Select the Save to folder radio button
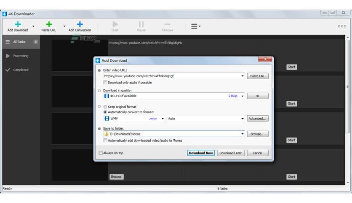Image resolution: width=352 pixels, height=203 pixels. point(99,128)
